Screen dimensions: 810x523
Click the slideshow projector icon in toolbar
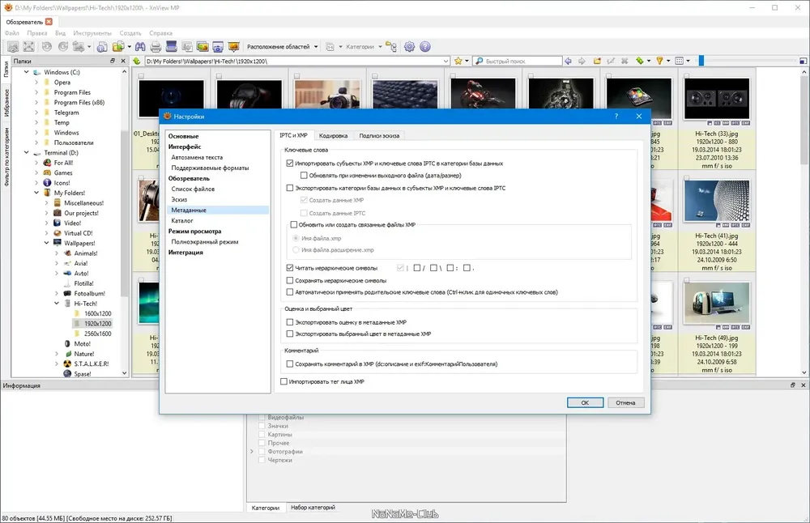233,46
